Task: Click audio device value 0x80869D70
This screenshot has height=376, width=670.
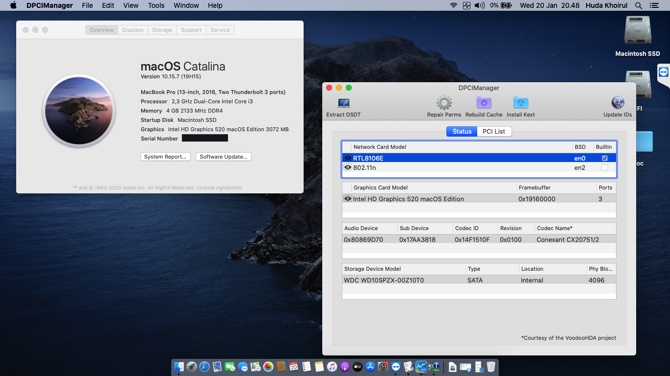Action: click(x=363, y=239)
